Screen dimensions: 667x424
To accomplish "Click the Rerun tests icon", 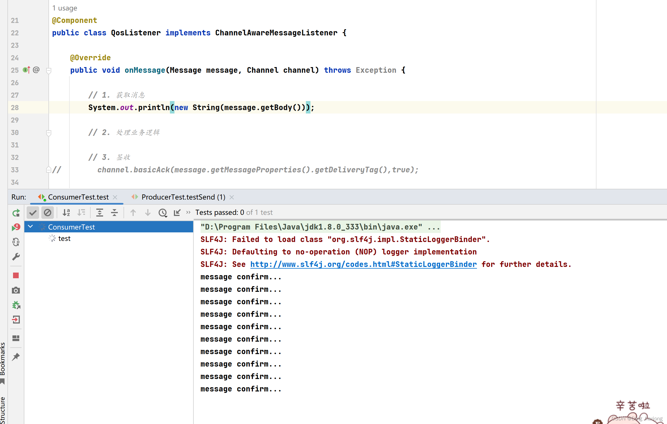I will [16, 213].
